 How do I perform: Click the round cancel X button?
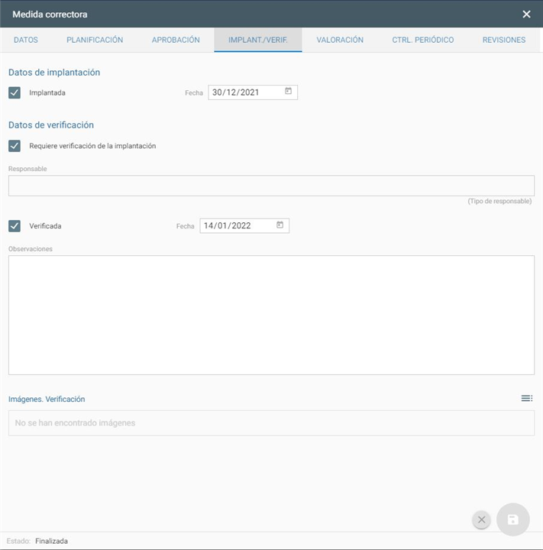point(481,519)
